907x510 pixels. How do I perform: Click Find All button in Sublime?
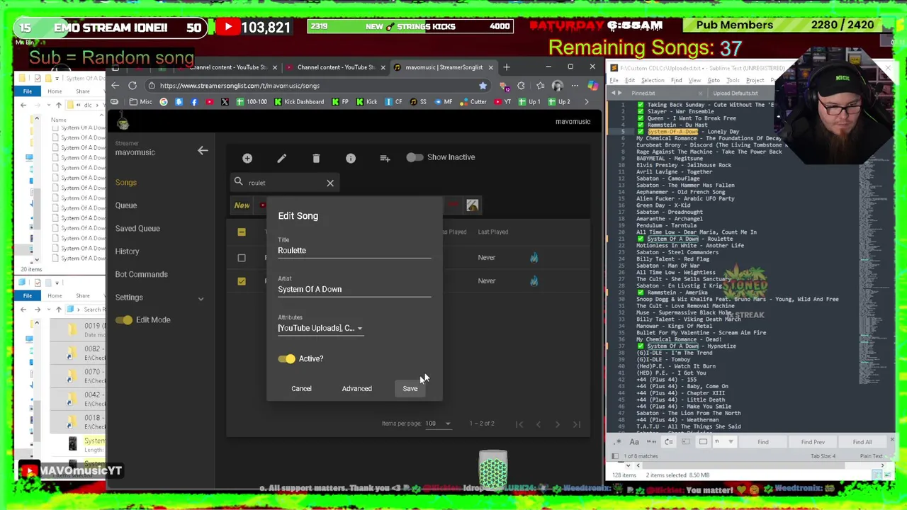[862, 442]
